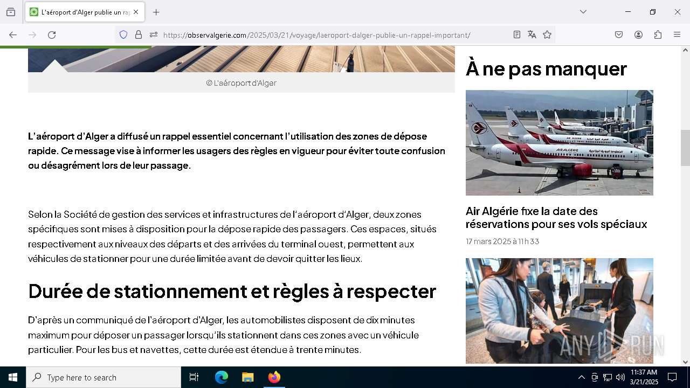Click the '17 mars 2025 à 11 h 33' date
This screenshot has width=690, height=388.
tap(502, 241)
